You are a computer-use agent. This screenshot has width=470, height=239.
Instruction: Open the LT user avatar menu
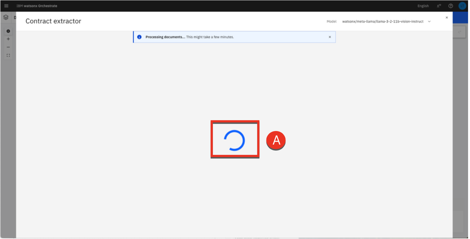[462, 6]
